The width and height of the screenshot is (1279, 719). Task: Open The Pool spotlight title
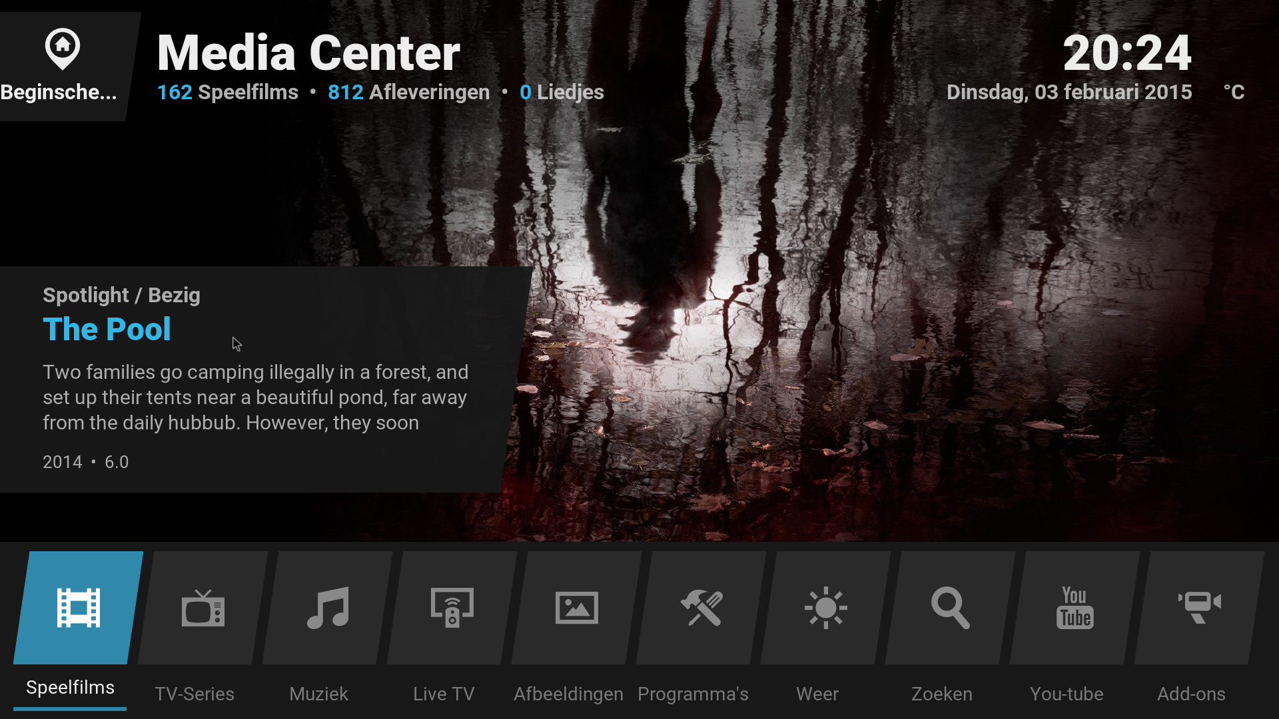click(x=107, y=330)
